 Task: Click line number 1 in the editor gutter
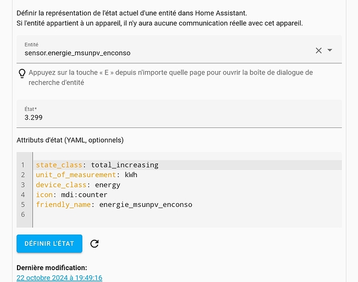[x=23, y=165]
